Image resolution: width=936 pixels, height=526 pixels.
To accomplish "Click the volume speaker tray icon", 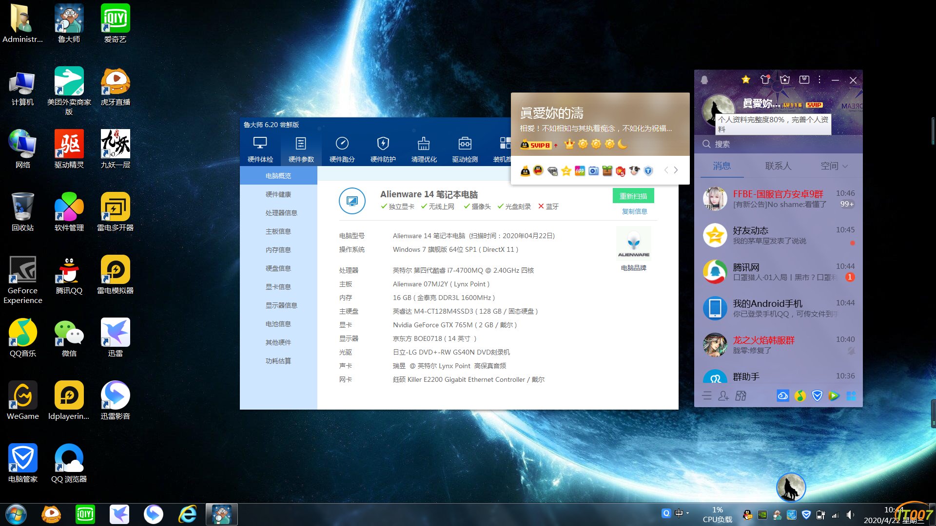I will click(x=850, y=515).
